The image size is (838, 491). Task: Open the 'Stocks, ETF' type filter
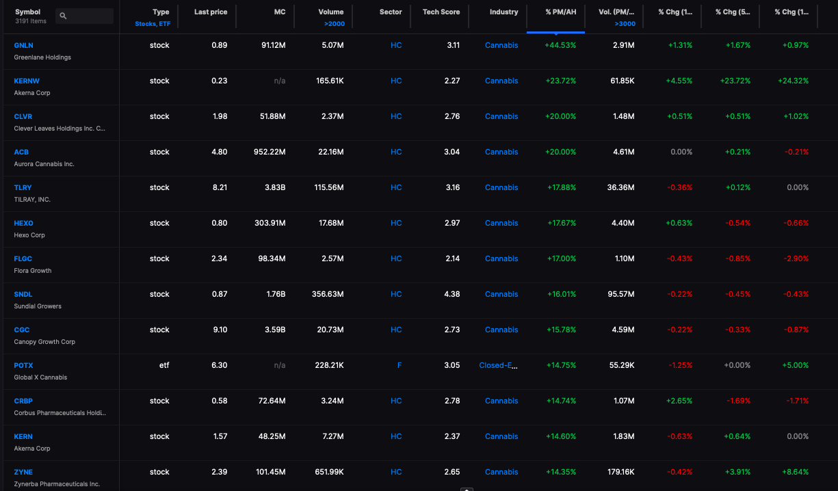[153, 24]
